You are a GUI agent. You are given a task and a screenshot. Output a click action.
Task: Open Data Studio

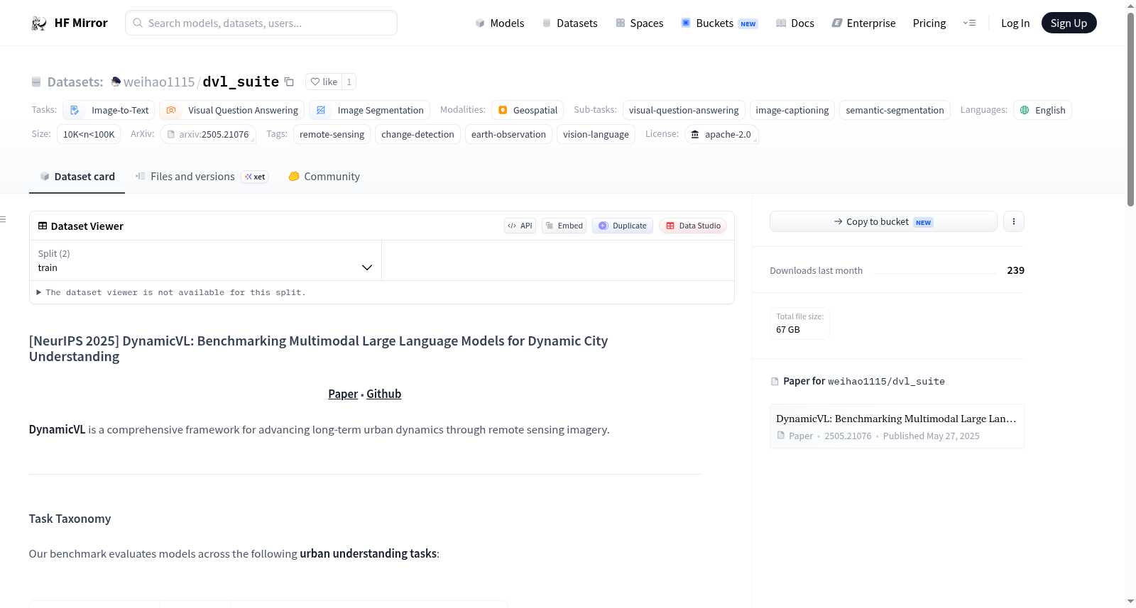pyautogui.click(x=693, y=226)
